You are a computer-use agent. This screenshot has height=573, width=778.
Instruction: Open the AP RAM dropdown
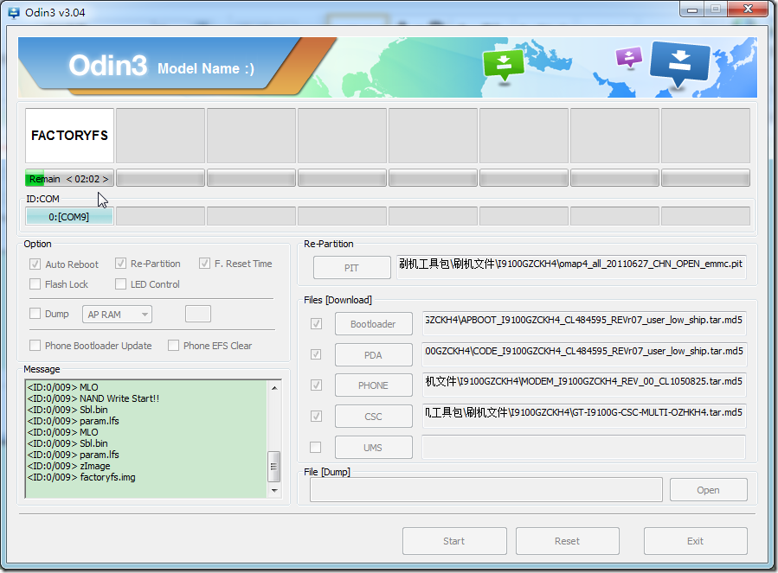[x=117, y=315]
